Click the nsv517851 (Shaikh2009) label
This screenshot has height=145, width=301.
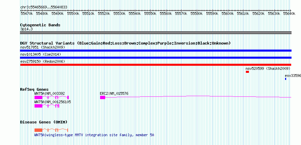pos(43,47)
